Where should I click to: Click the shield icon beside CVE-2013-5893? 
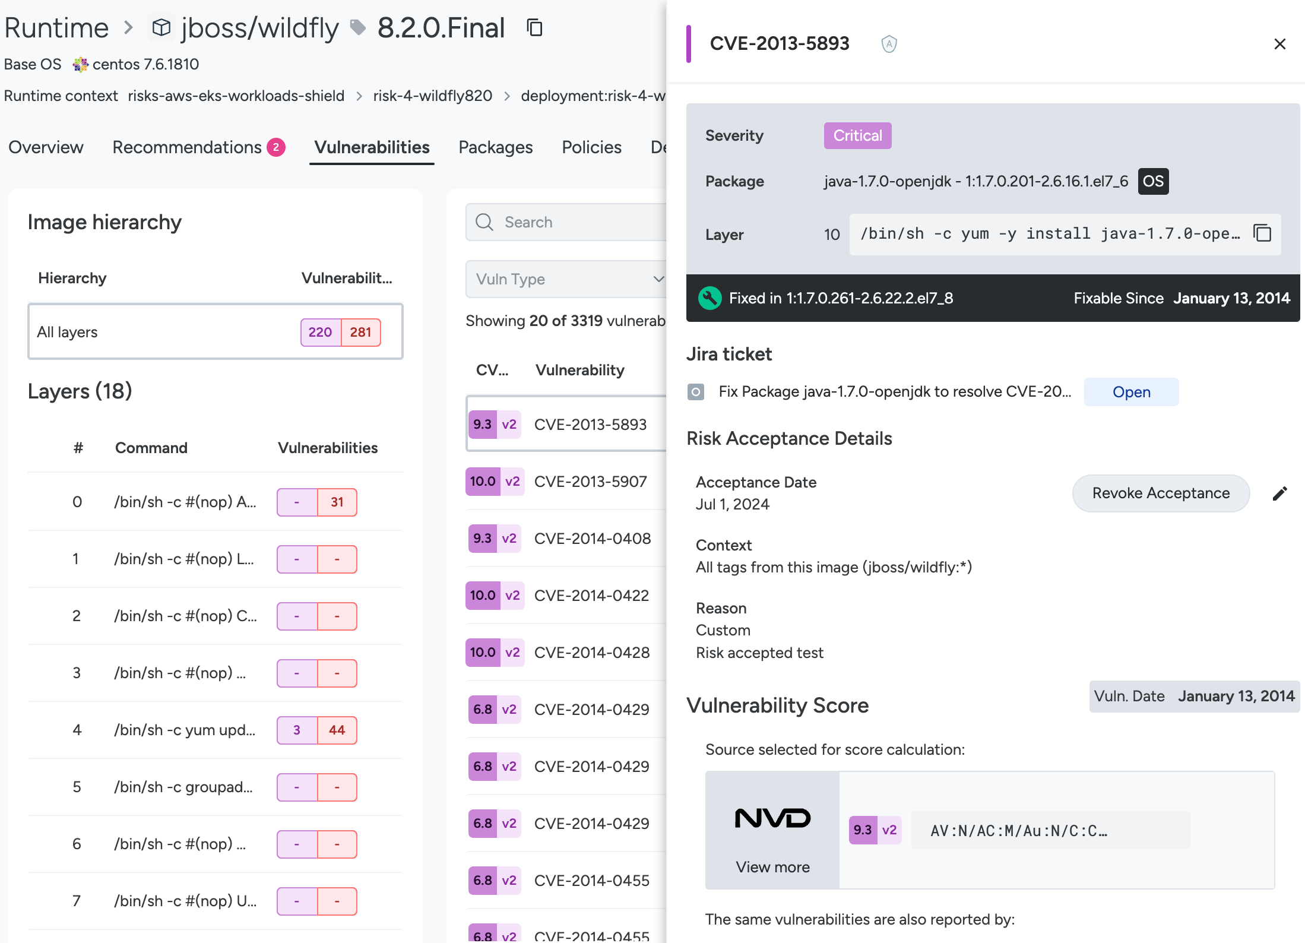click(x=889, y=44)
